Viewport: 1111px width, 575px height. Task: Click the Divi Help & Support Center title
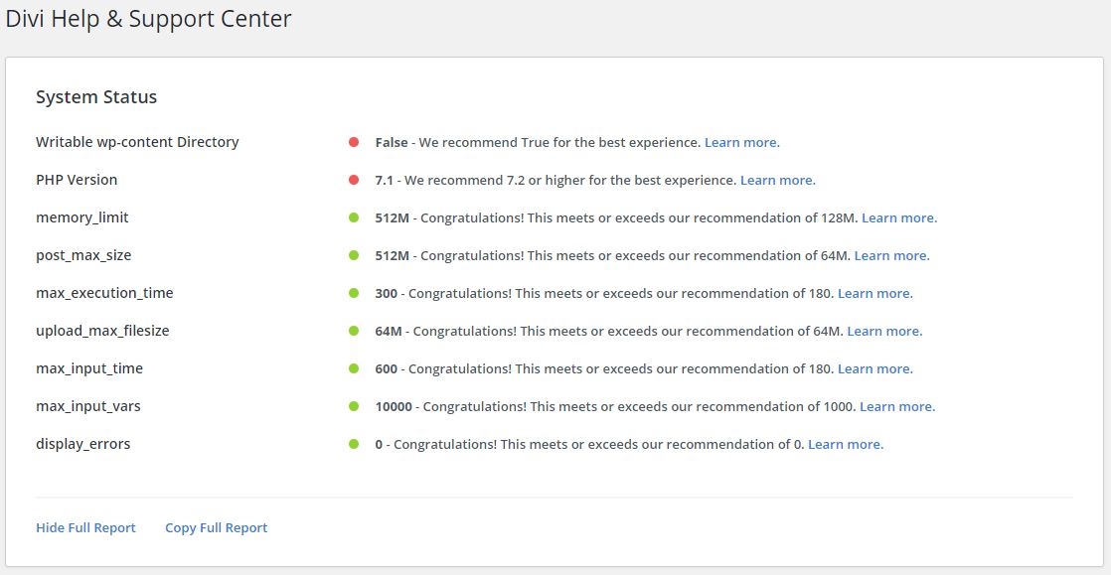point(148,19)
